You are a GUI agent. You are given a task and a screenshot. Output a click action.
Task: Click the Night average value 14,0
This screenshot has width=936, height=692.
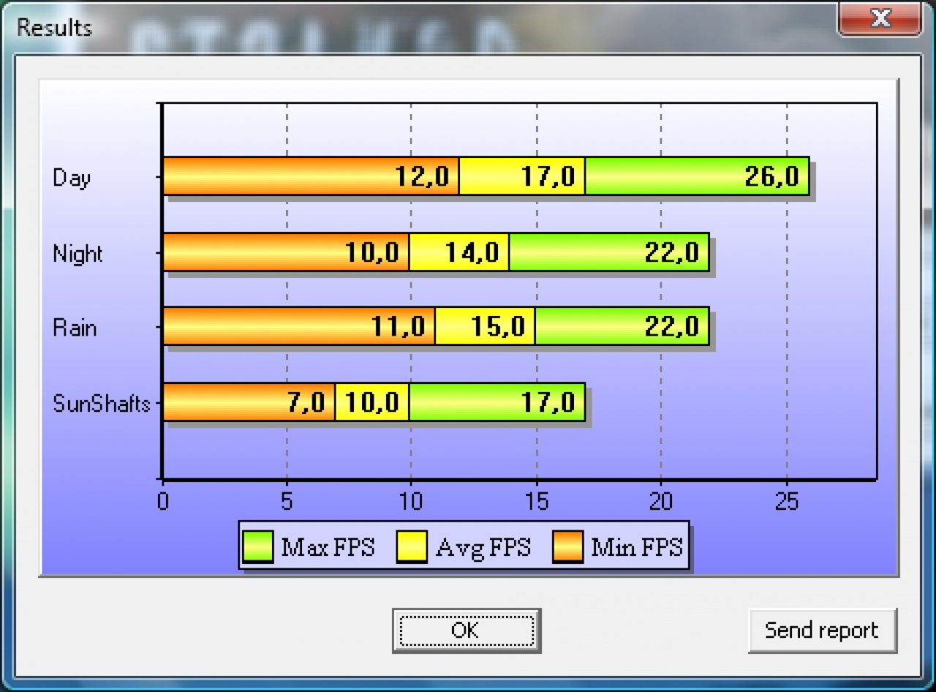(472, 252)
